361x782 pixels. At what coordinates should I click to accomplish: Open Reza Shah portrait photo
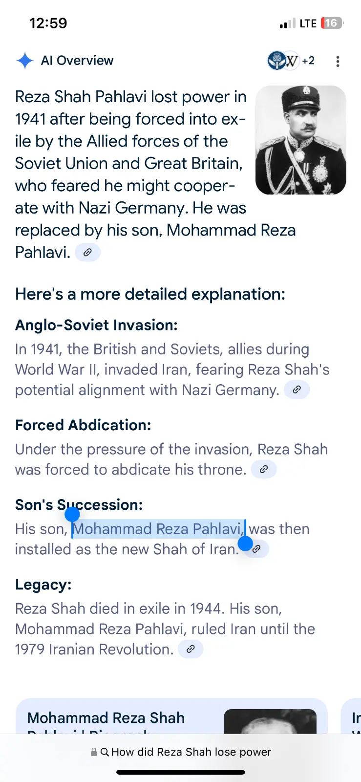(x=300, y=140)
